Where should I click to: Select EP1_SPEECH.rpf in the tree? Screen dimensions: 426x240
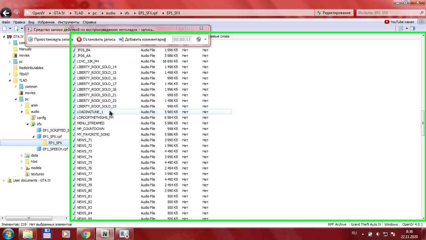pos(55,149)
